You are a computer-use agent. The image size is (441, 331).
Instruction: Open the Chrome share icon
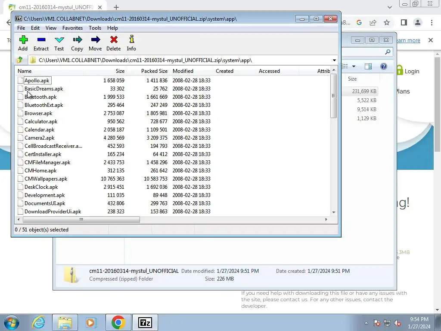pyautogui.click(x=373, y=23)
